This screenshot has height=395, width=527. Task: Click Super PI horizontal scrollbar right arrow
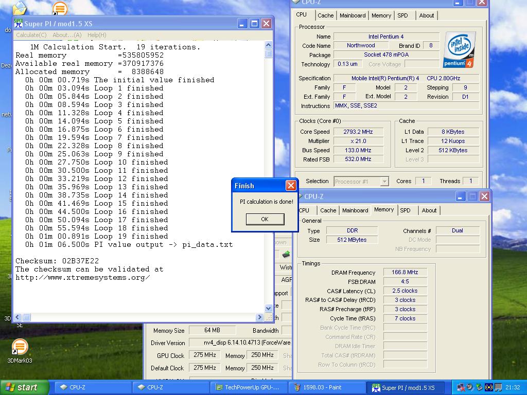[x=259, y=317]
